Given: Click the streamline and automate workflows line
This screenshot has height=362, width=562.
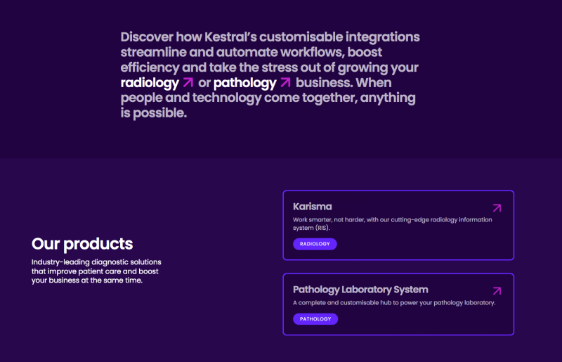Looking at the screenshot, I should coord(252,52).
